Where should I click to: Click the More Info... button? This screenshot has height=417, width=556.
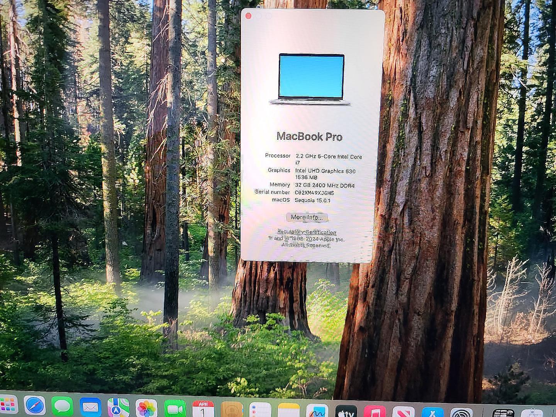tap(307, 217)
